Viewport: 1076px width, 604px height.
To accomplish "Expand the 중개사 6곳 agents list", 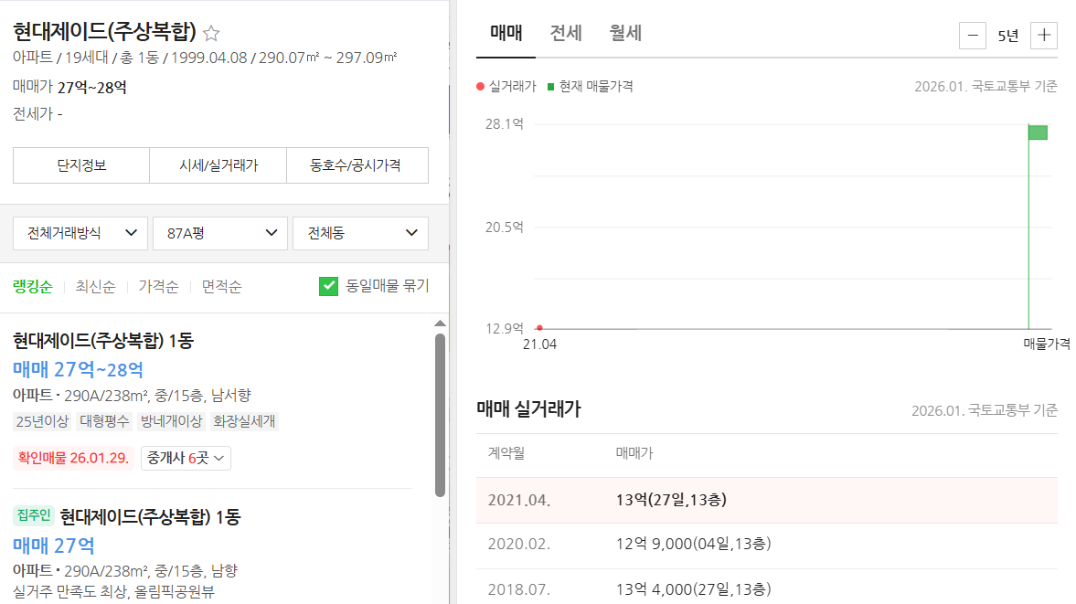I will [186, 458].
